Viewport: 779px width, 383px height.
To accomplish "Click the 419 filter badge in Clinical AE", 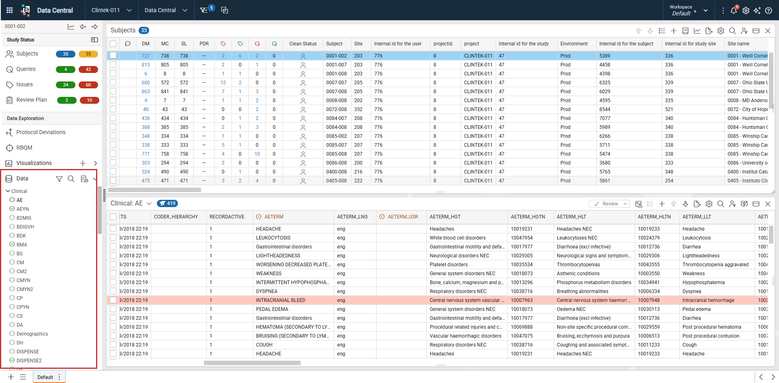I will tap(167, 203).
